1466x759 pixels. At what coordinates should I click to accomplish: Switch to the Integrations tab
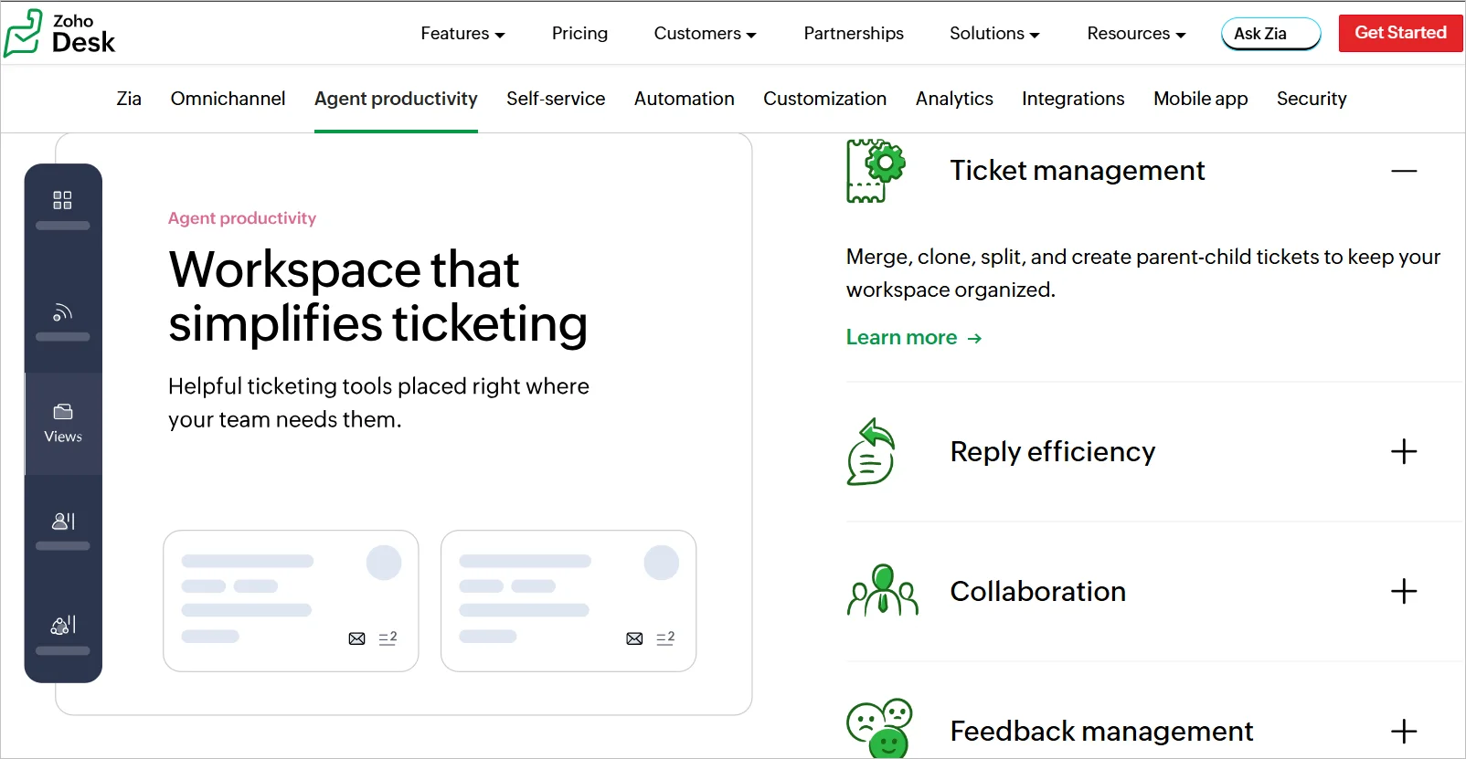pos(1073,99)
